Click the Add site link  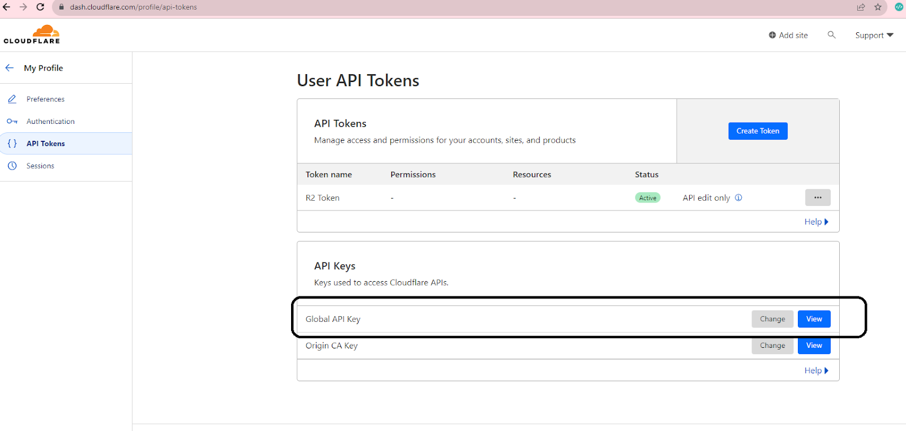(x=793, y=35)
